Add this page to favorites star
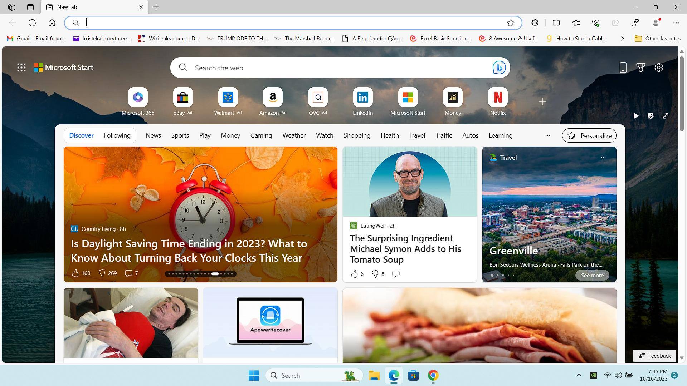This screenshot has width=687, height=386. click(x=511, y=23)
